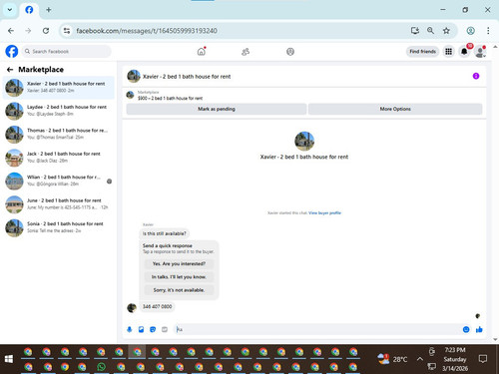The width and height of the screenshot is (499, 374).
Task: Open Jack conversation in the list
Action: coord(59,158)
